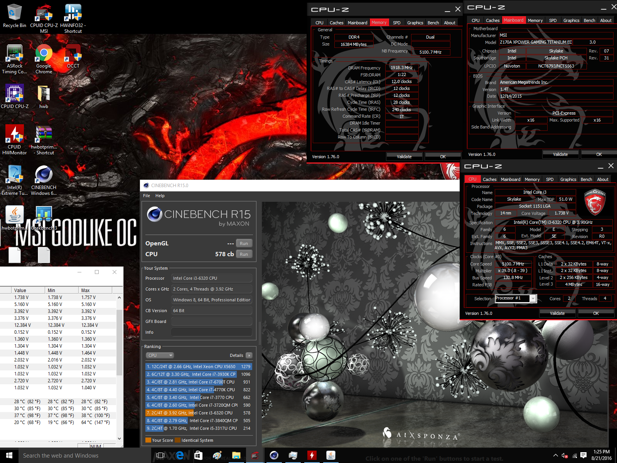617x463 pixels.
Task: Switch to Caches tab in Memory CPU-Z window
Action: pos(336,23)
